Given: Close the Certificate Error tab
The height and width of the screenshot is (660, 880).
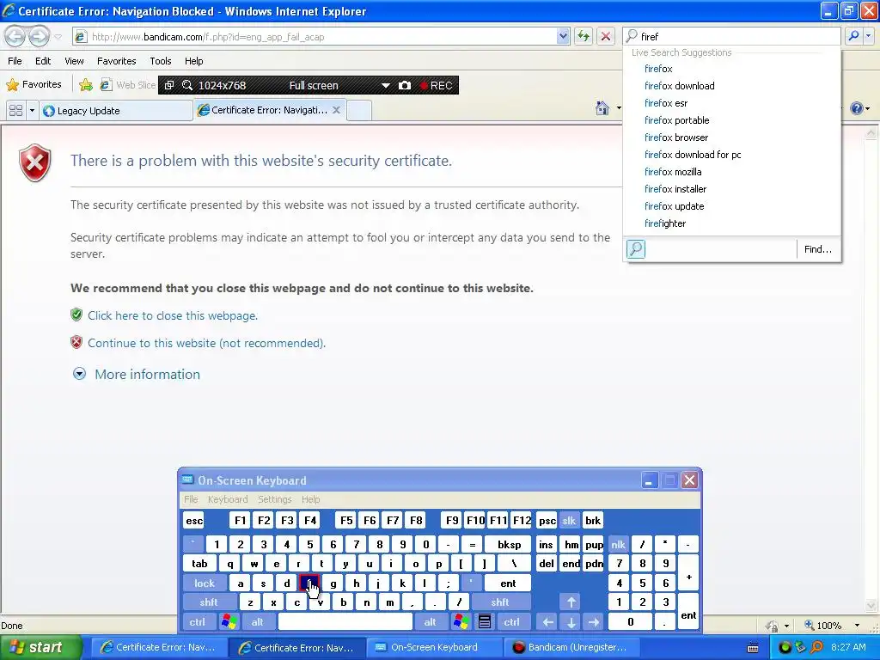Looking at the screenshot, I should (x=336, y=110).
